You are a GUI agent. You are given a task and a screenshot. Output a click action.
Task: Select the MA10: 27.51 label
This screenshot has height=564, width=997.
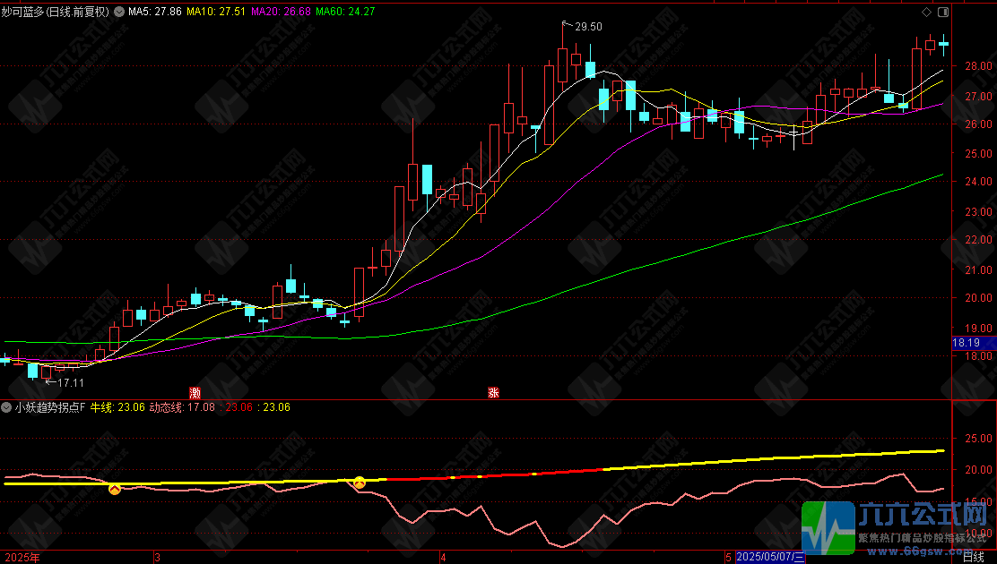[215, 12]
